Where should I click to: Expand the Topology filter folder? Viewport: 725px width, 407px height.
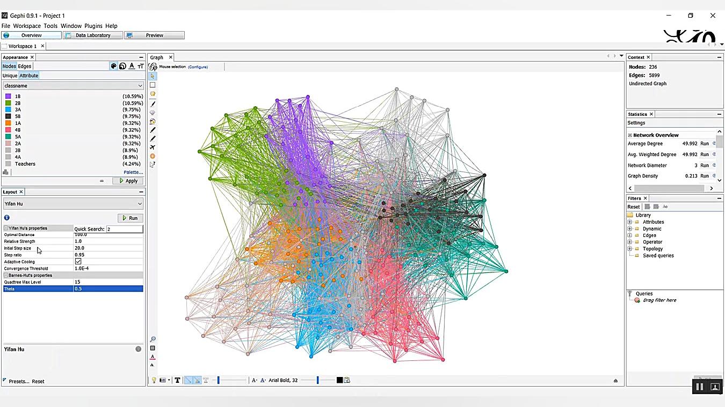click(x=630, y=249)
